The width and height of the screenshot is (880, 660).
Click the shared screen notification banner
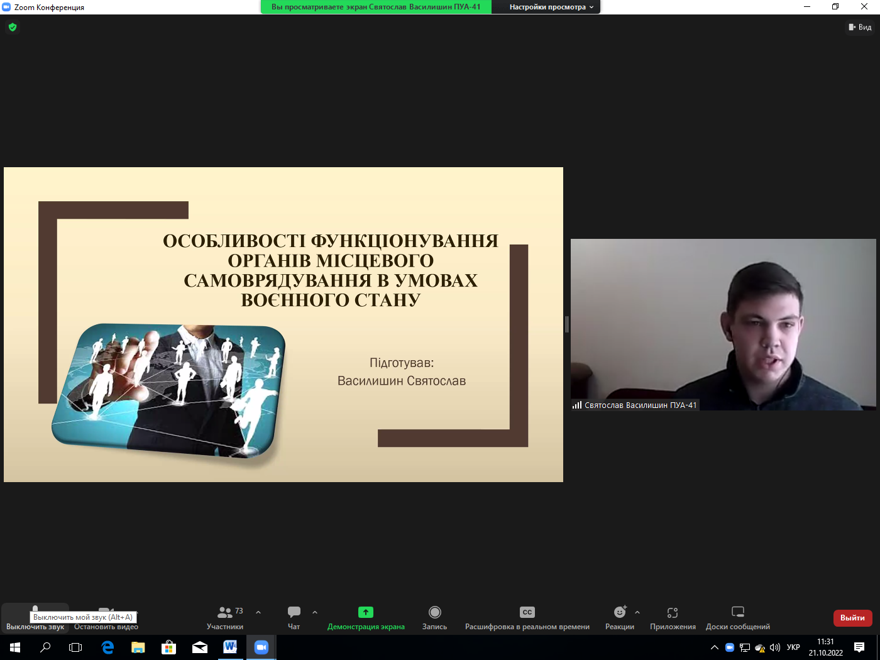[376, 7]
